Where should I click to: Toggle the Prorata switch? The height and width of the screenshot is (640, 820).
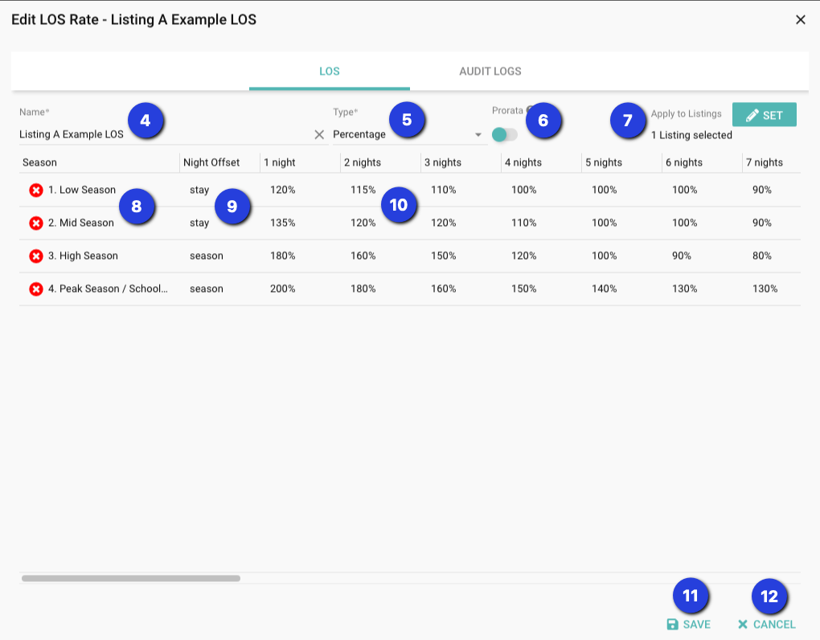(x=504, y=135)
